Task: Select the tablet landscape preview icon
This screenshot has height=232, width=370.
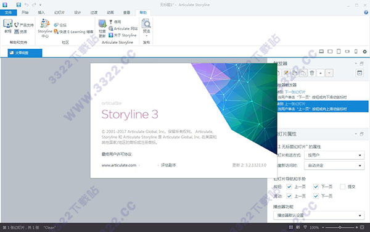Action: point(330,51)
